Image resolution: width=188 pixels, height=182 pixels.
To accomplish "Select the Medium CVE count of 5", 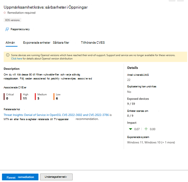I will (x=38, y=98).
